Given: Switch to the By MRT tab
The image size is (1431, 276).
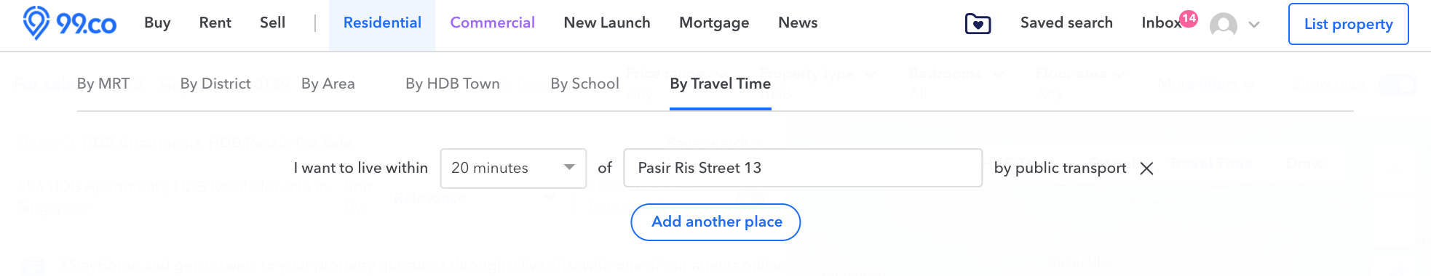Looking at the screenshot, I should click(x=103, y=84).
